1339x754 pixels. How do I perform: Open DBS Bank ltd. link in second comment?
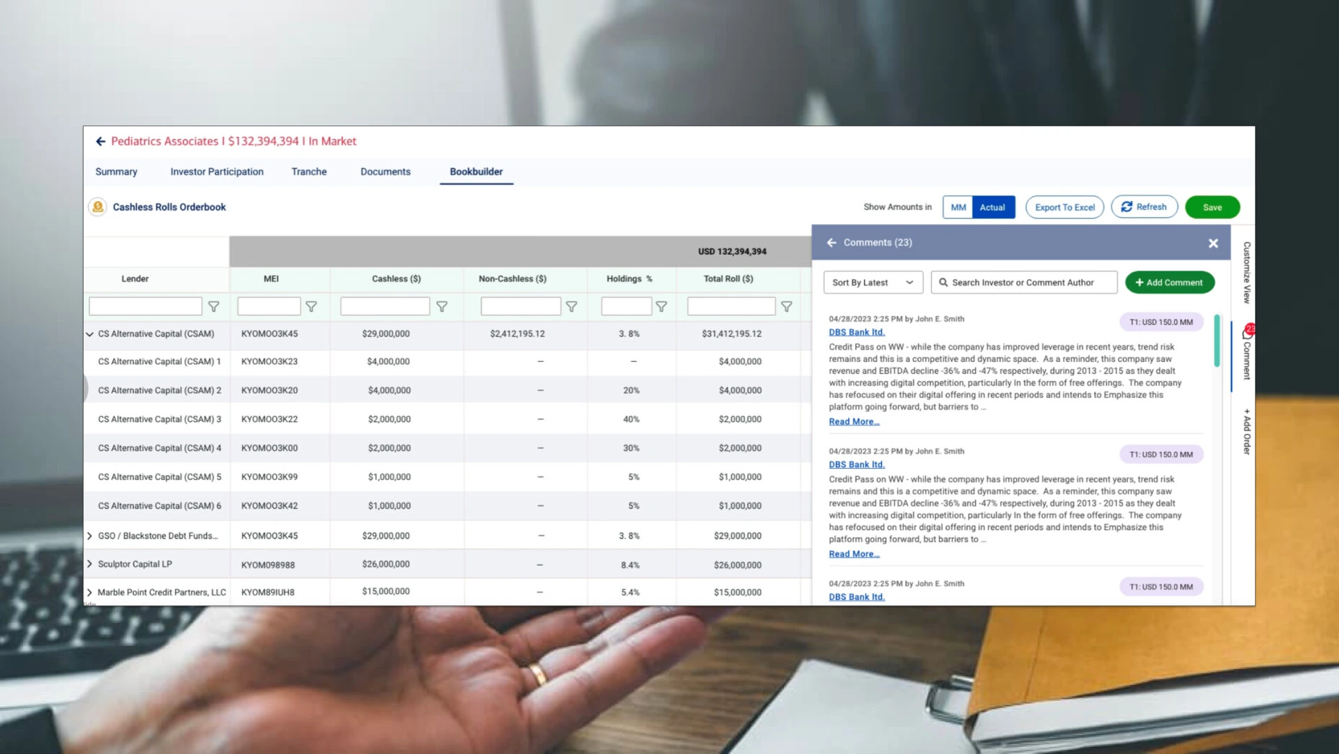pyautogui.click(x=856, y=465)
